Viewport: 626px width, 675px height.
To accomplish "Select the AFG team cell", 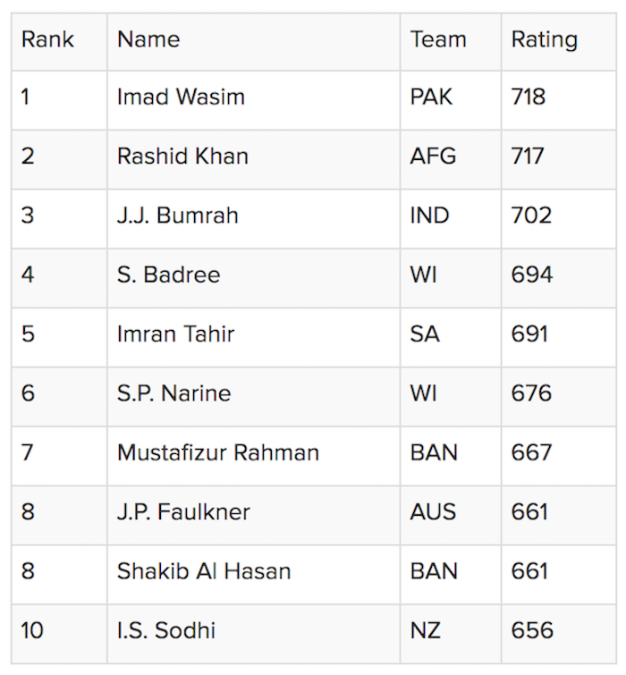I will point(433,156).
